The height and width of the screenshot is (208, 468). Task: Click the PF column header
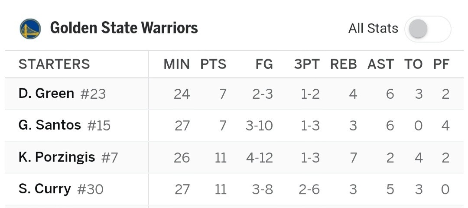pos(442,64)
